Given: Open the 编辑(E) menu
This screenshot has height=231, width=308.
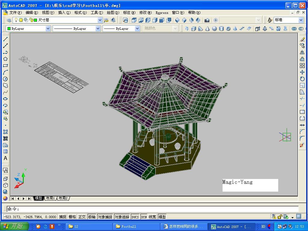Looking at the screenshot, I should click(x=32, y=13).
